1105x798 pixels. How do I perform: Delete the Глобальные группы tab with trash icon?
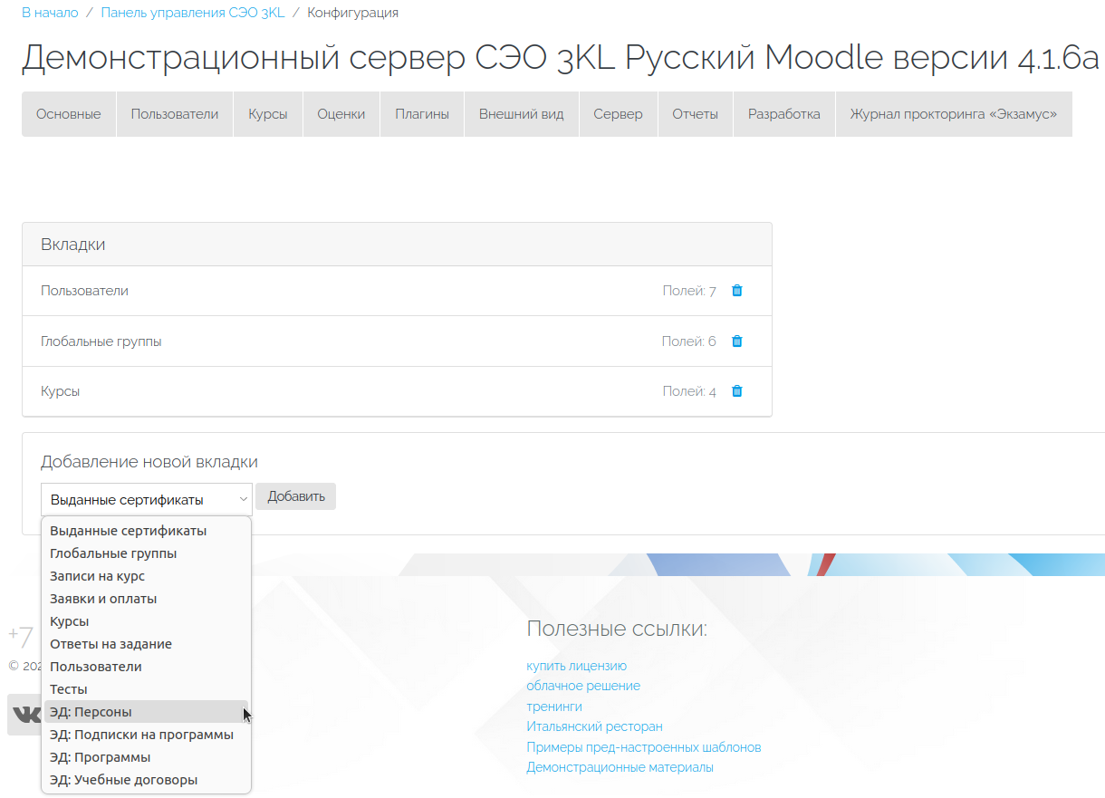tap(737, 341)
